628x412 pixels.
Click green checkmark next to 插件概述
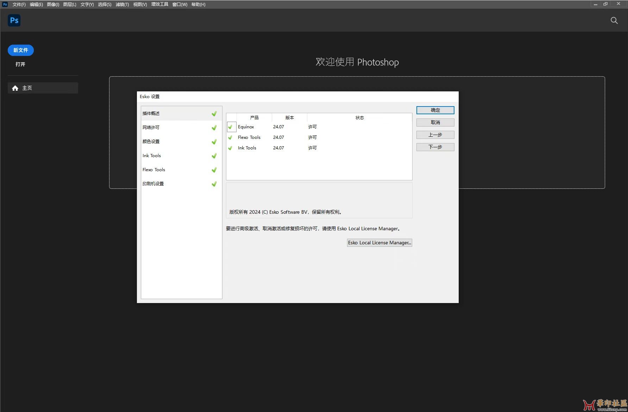click(214, 114)
